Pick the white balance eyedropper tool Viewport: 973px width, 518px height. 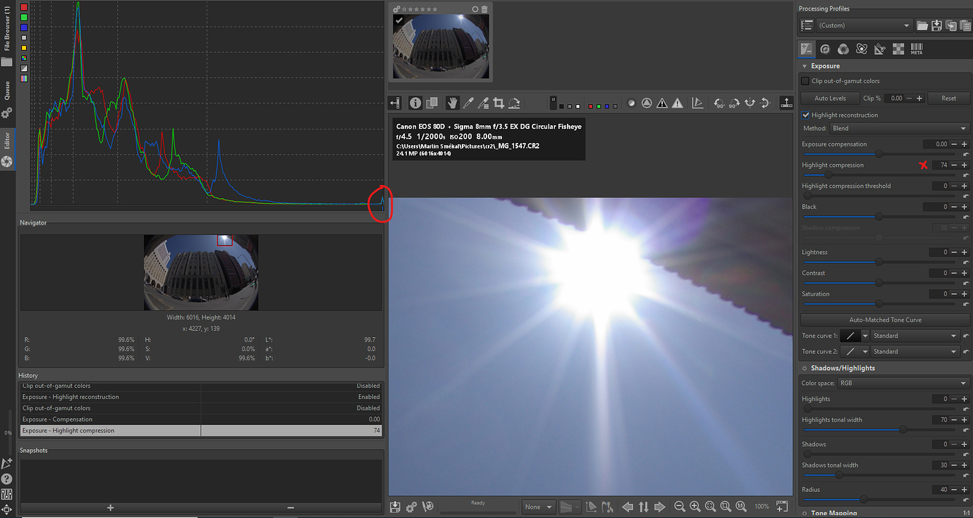(467, 103)
